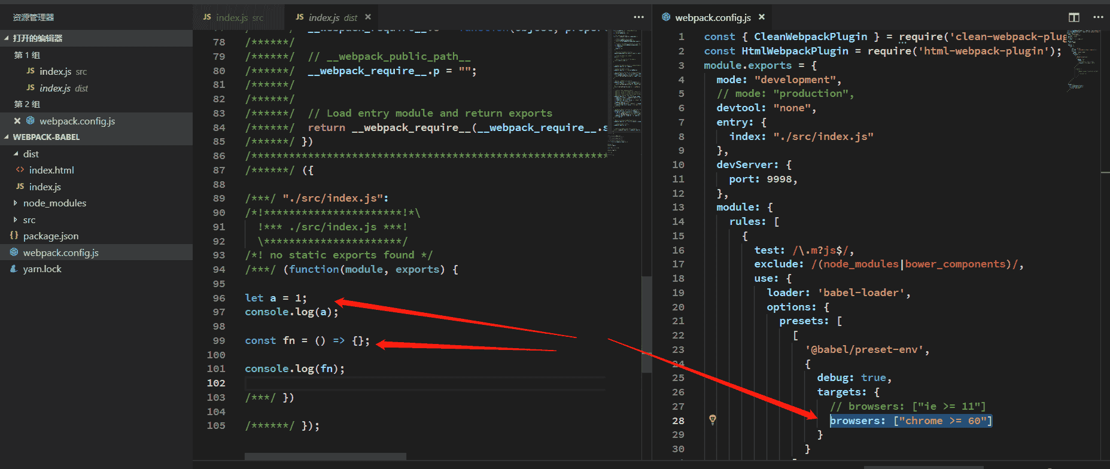Close the index.js dist editor tab

pyautogui.click(x=368, y=17)
